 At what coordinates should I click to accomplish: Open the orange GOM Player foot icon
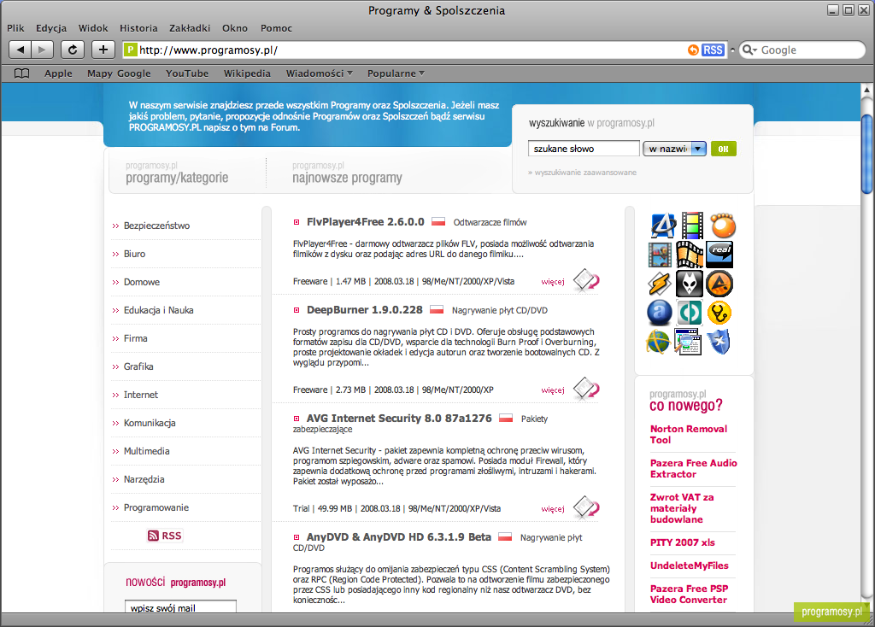point(723,226)
